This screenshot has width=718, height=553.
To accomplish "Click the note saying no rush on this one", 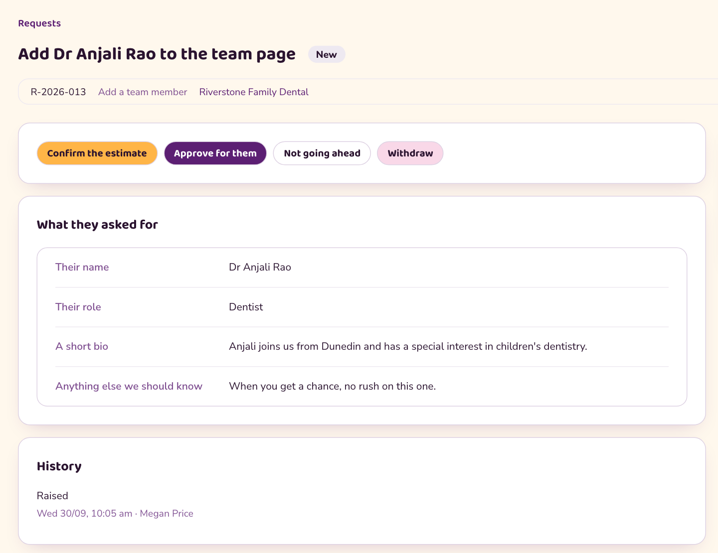I will click(x=333, y=386).
